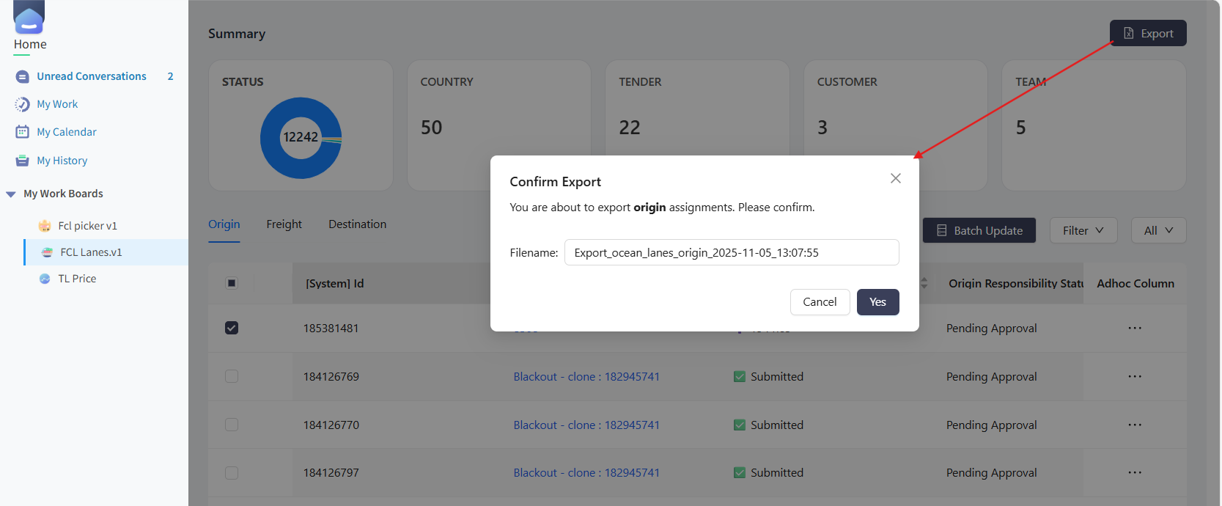Uncheck the row 185381481 checkbox
The width and height of the screenshot is (1222, 506).
click(232, 328)
